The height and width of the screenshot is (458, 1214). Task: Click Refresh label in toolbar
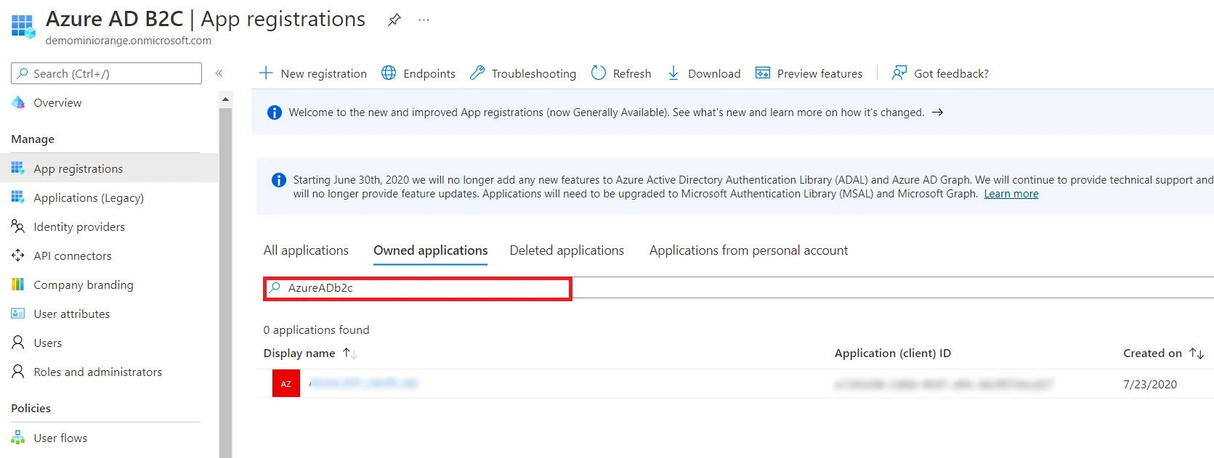632,73
